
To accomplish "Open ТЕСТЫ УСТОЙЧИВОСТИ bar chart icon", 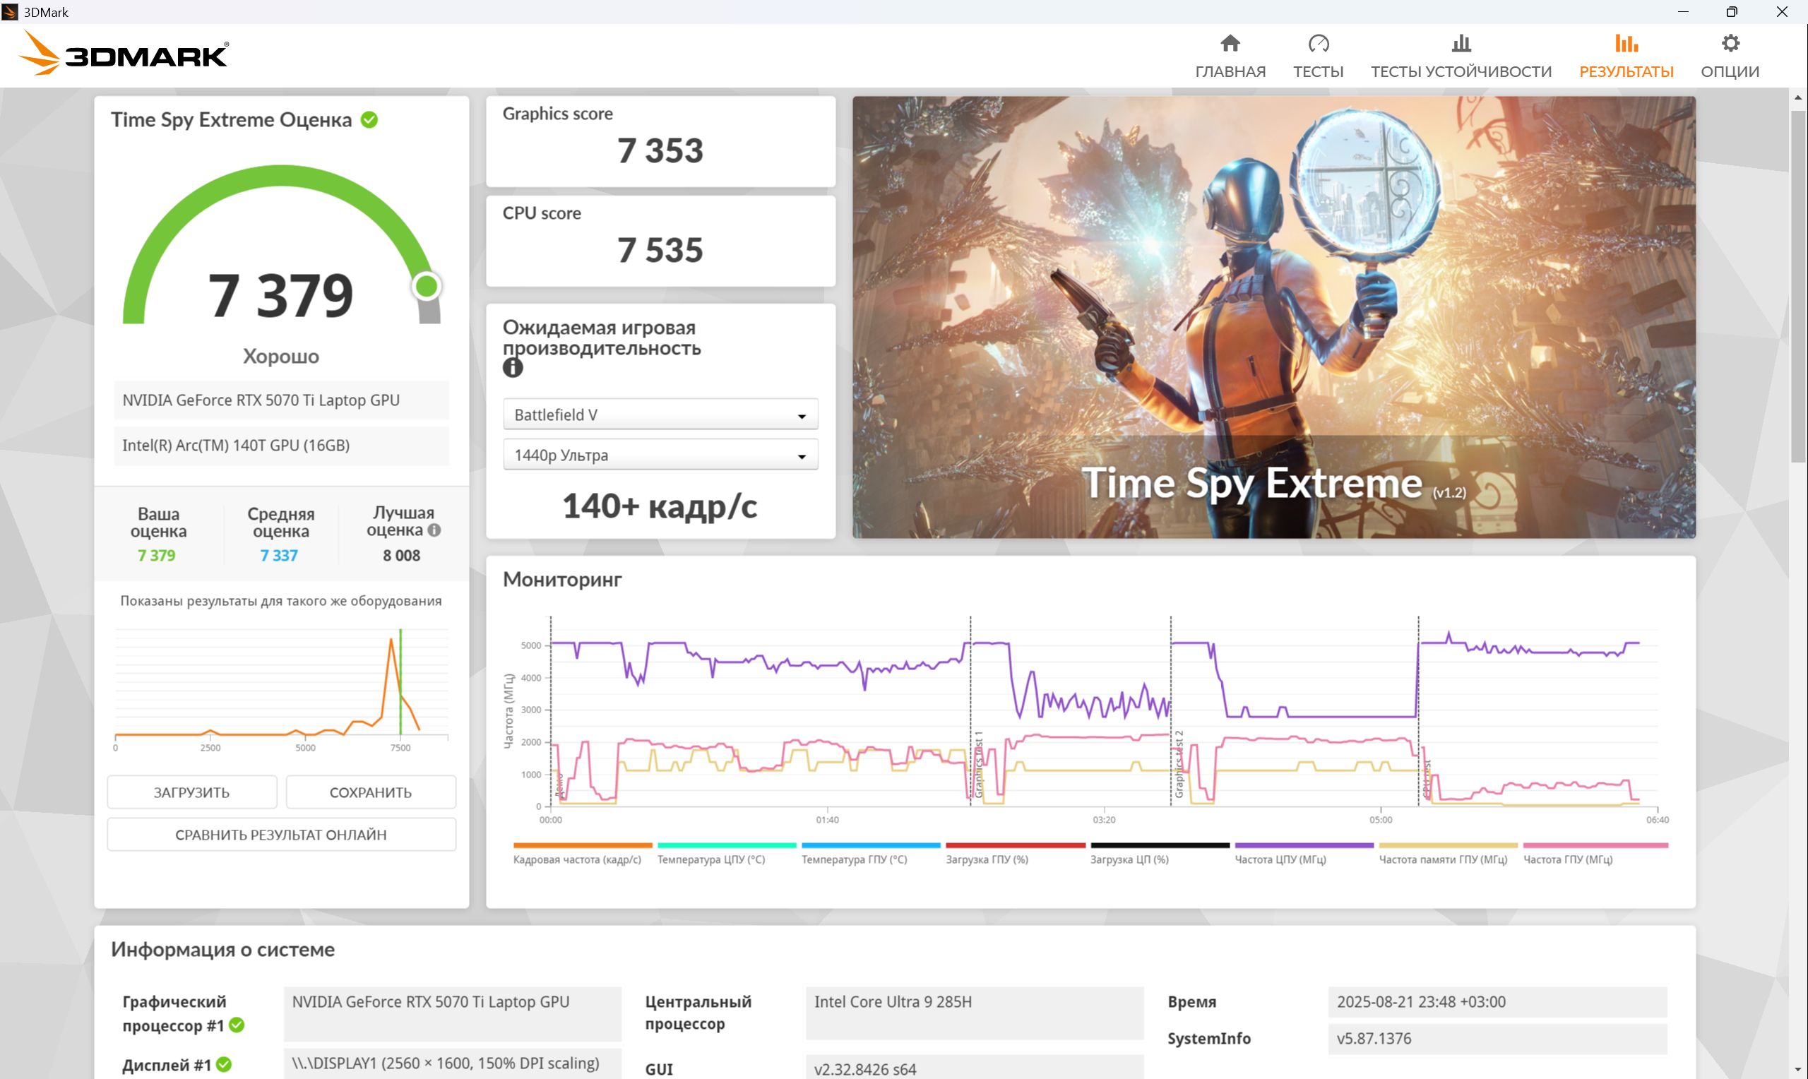I will 1461,44.
